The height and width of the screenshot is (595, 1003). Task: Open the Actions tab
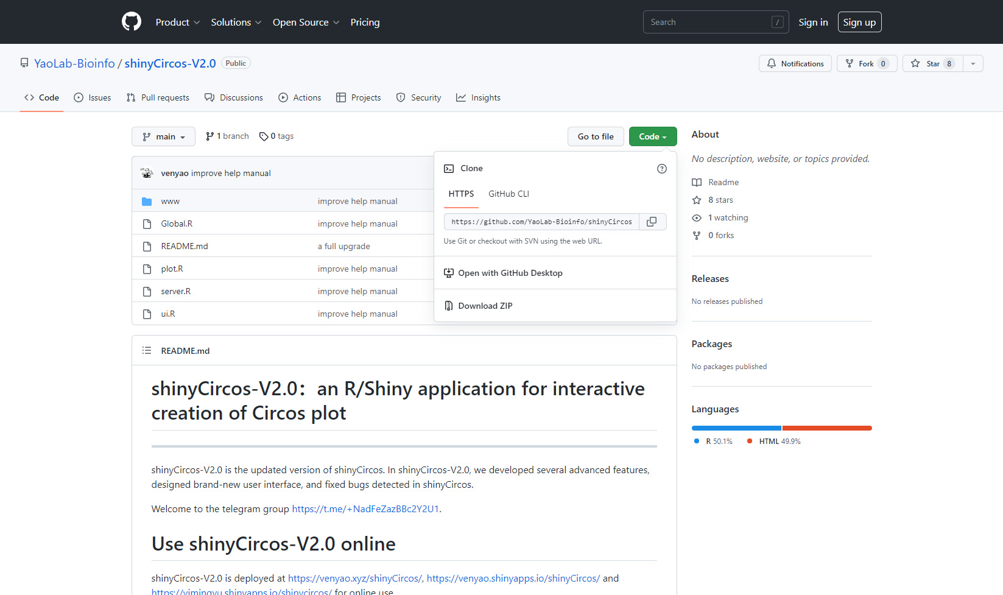[x=300, y=97]
